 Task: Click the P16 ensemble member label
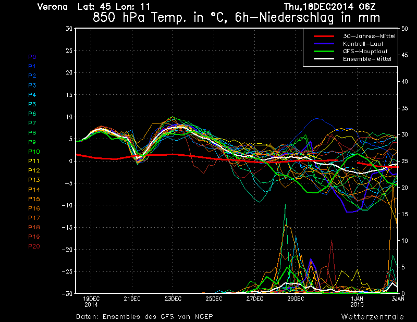tap(34, 208)
